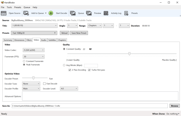Click the Save As path field

(90, 106)
